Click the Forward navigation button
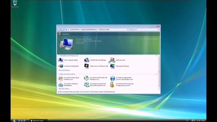 tap(62, 29)
